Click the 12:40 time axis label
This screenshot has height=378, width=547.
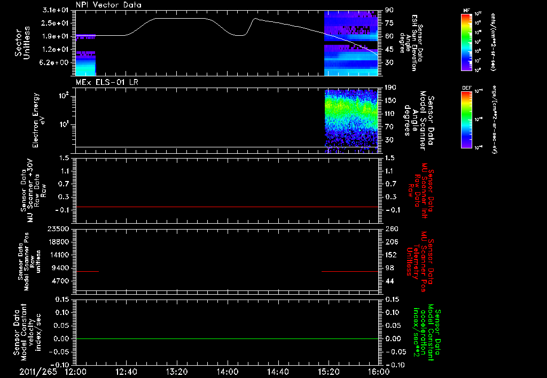coord(126,372)
